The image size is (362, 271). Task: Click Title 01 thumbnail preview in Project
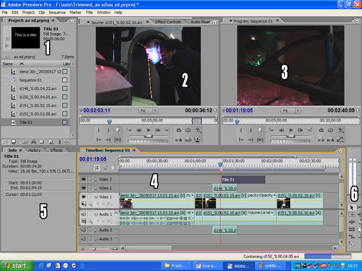[x=26, y=38]
